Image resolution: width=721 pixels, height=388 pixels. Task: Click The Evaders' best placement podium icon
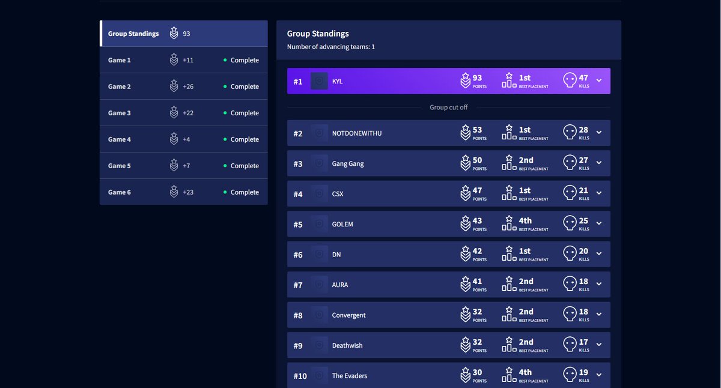509,375
